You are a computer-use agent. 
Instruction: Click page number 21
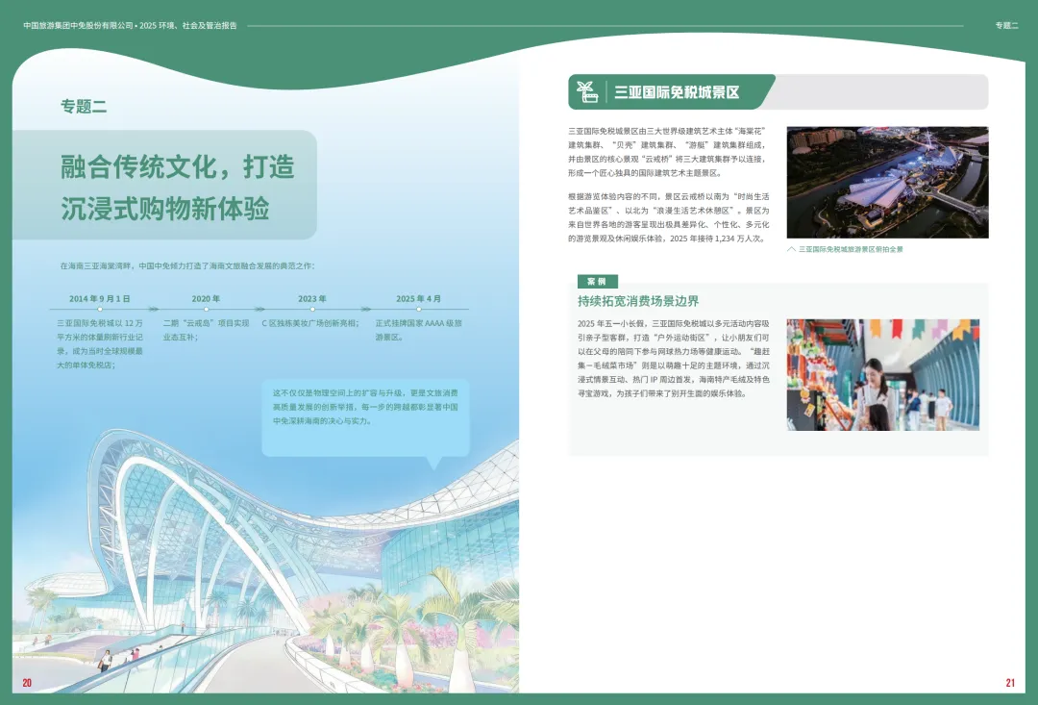(x=1010, y=683)
